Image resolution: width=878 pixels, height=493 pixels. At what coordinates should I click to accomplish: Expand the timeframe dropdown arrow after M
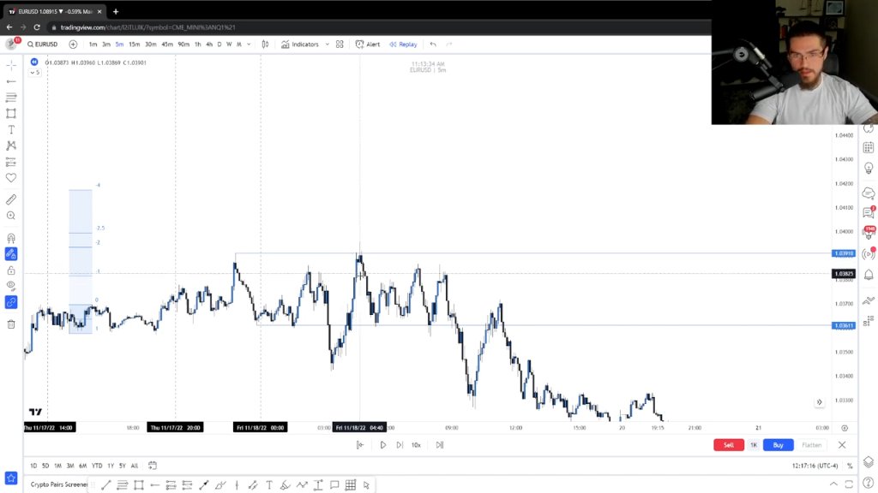[x=249, y=45]
